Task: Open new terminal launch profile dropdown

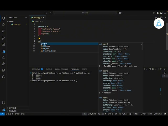Action: coord(147,69)
